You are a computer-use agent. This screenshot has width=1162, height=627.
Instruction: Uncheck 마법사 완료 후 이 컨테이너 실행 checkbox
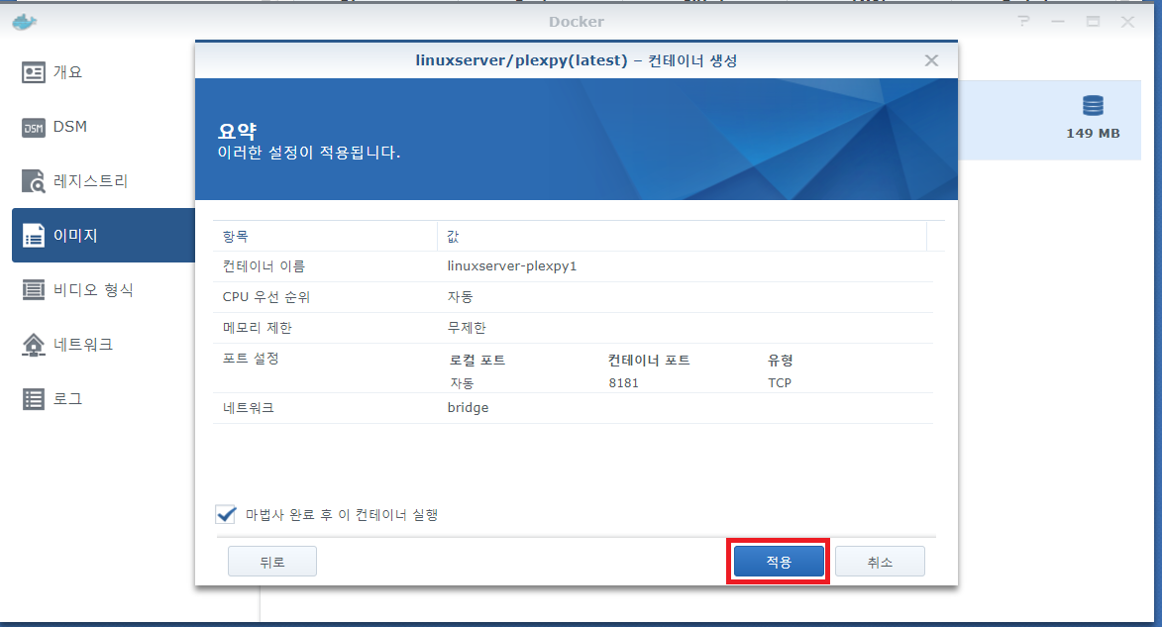226,514
